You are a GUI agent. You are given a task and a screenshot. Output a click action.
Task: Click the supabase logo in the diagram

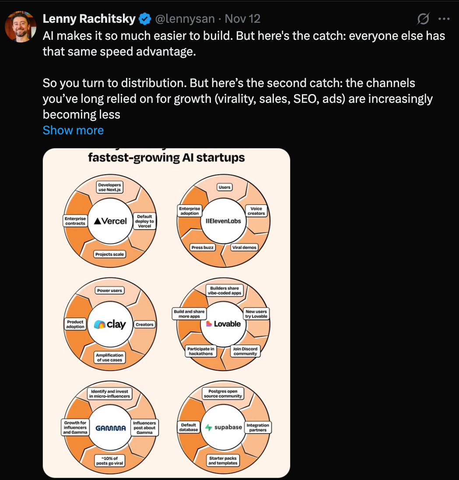pyautogui.click(x=223, y=427)
